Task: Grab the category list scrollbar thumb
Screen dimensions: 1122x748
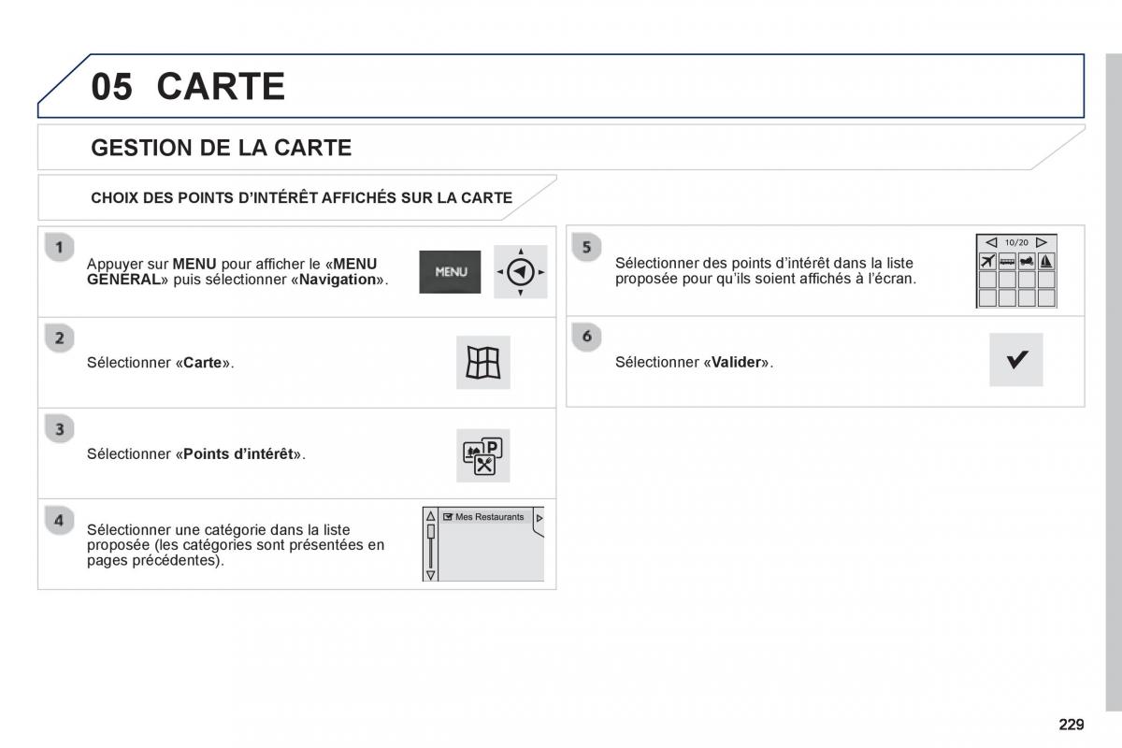Action: (x=430, y=531)
